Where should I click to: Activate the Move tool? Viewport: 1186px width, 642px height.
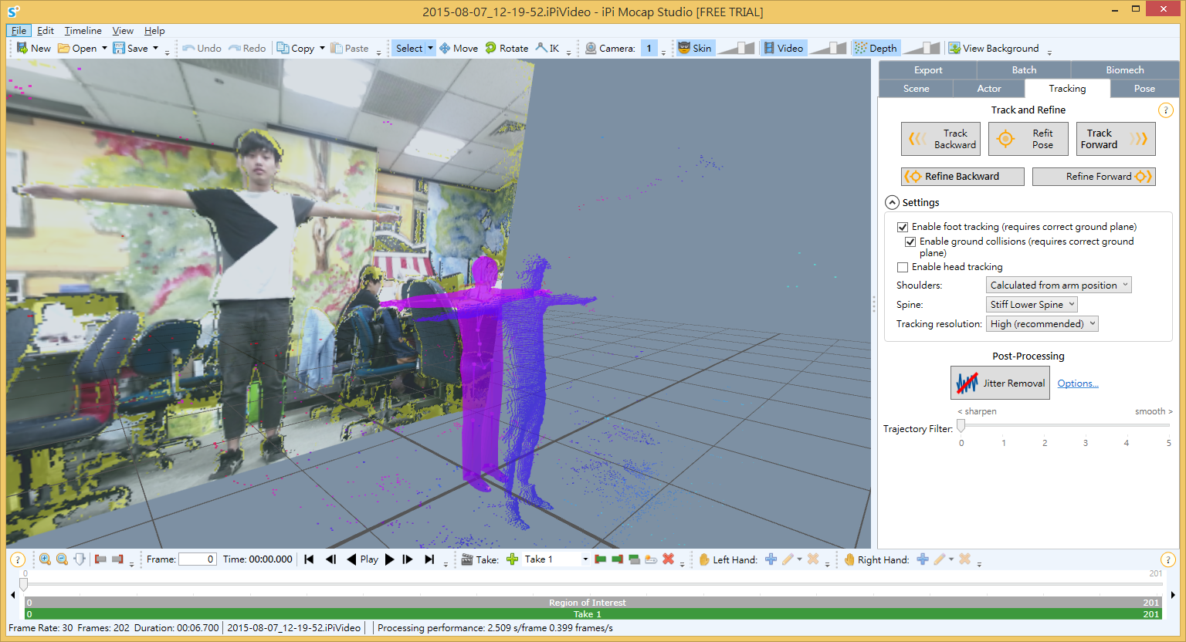click(x=459, y=48)
